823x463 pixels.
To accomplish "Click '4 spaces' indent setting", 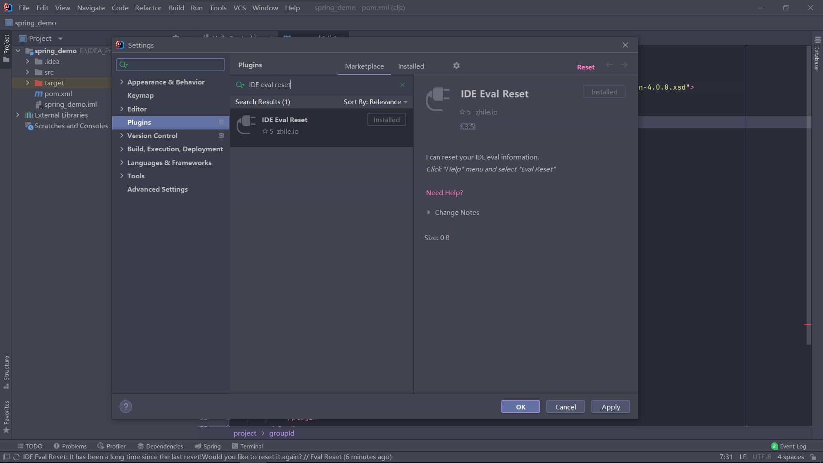I will click(x=790, y=457).
